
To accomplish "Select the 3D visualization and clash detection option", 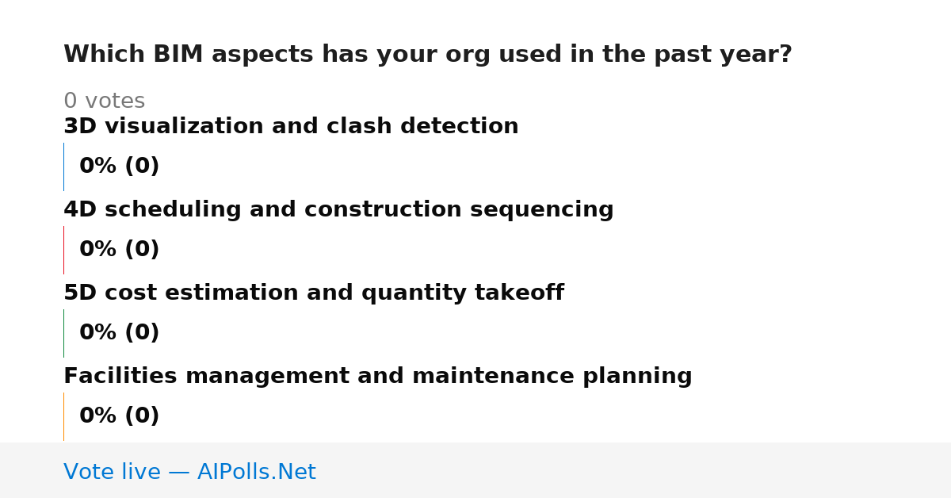I will tap(291, 127).
